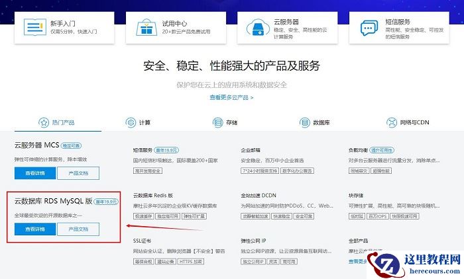Switch to the 存储 tab
The width and height of the screenshot is (464, 279).
click(225, 122)
